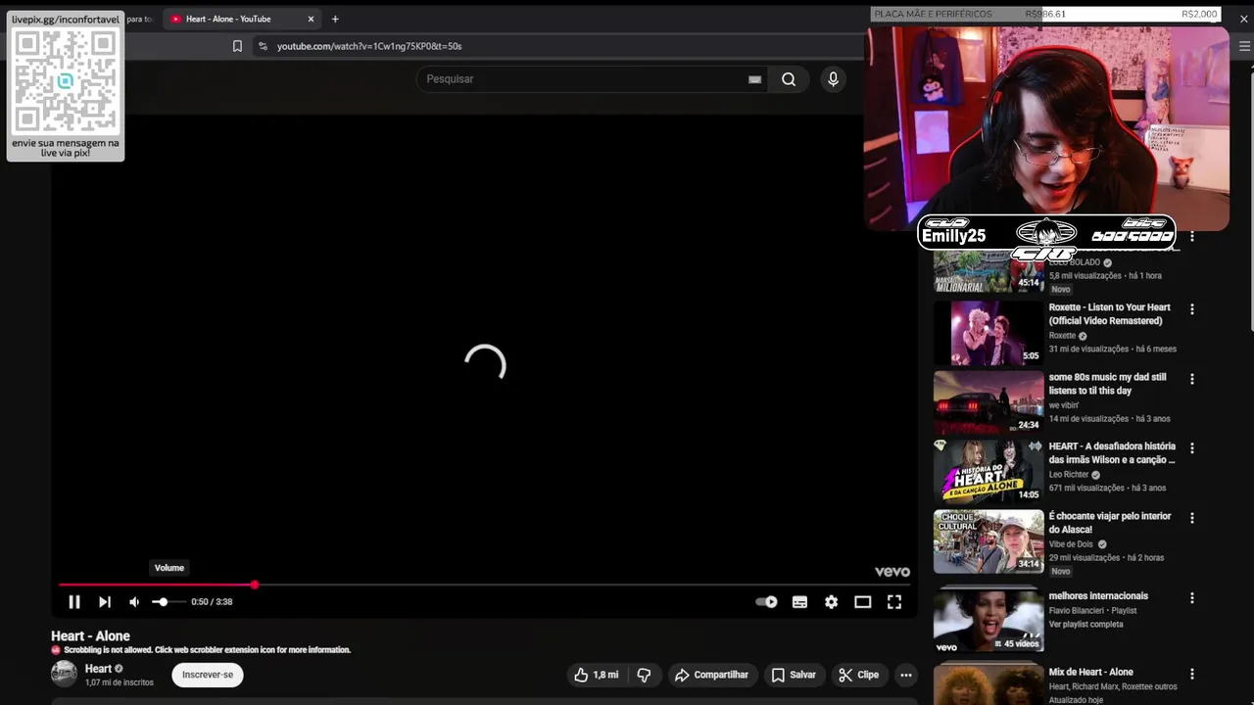Viewport: 1254px width, 705px height.
Task: Open HEART A desafiadora história video title
Action: (x=1112, y=453)
